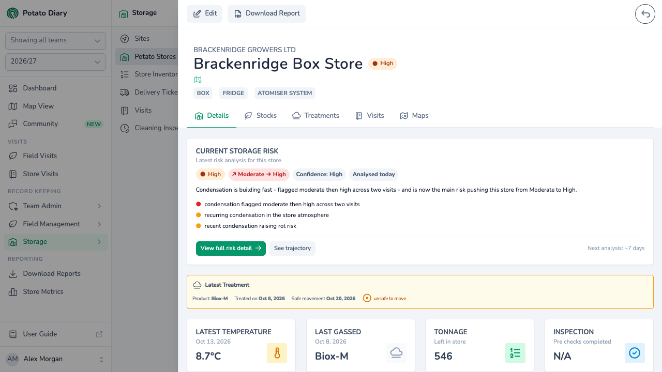662x372 pixels.
Task: Go to Store Visits
Action: [x=56, y=174]
